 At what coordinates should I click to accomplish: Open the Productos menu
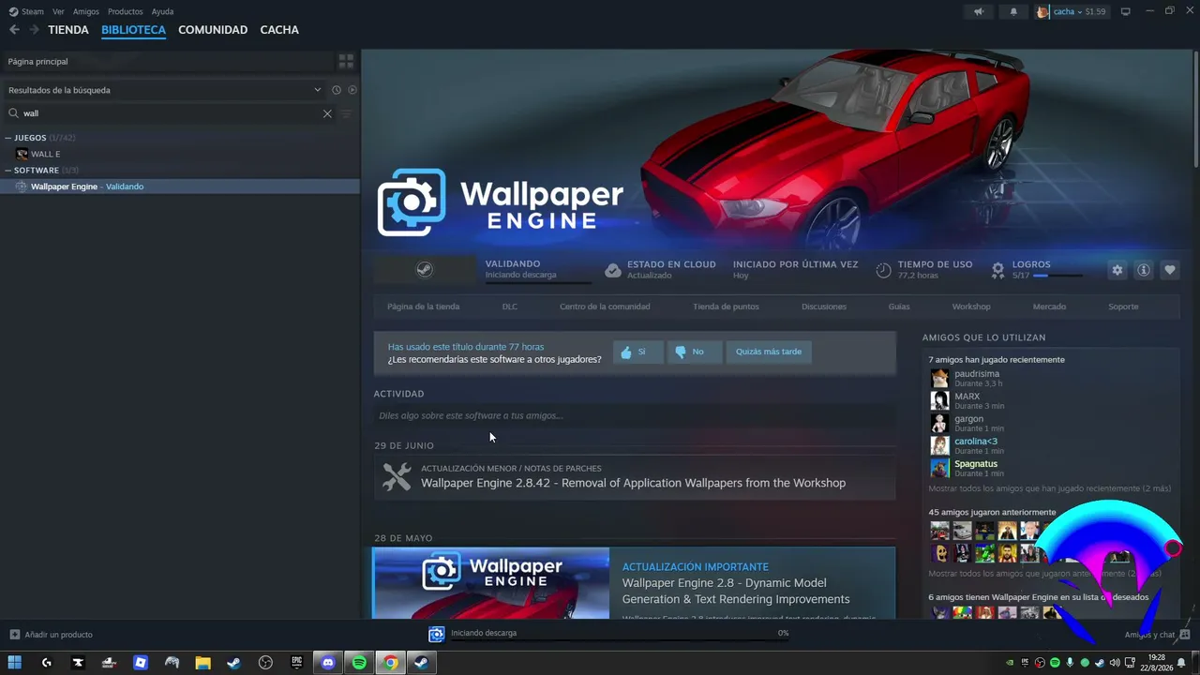[x=126, y=11]
